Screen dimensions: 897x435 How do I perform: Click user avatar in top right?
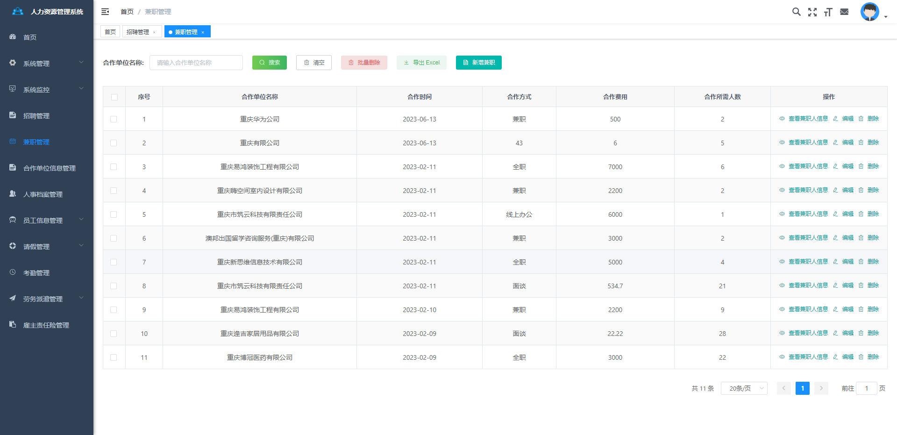coord(869,12)
